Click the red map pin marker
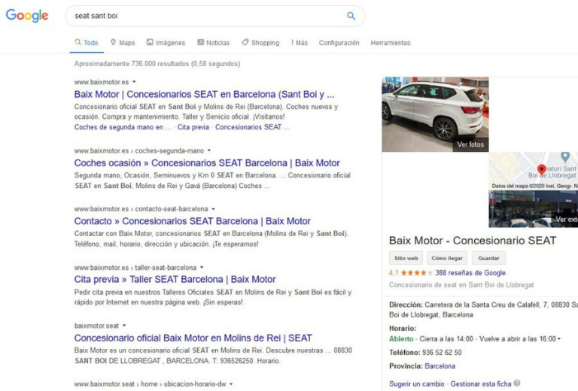The image size is (578, 391). 542,169
